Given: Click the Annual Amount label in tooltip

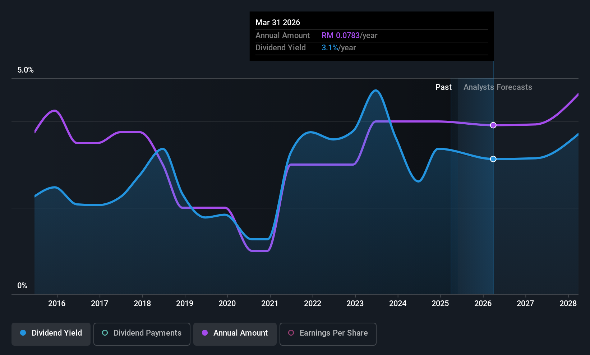Looking at the screenshot, I should [282, 36].
